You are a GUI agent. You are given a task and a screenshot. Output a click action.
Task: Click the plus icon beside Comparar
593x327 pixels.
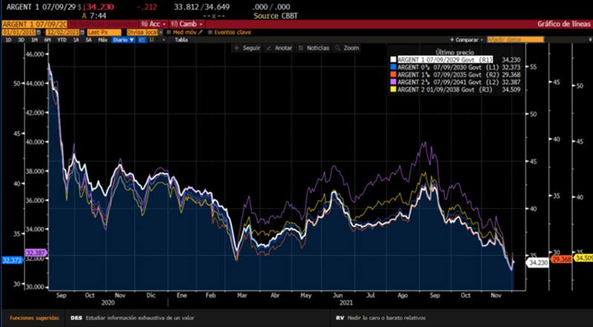tap(451, 39)
